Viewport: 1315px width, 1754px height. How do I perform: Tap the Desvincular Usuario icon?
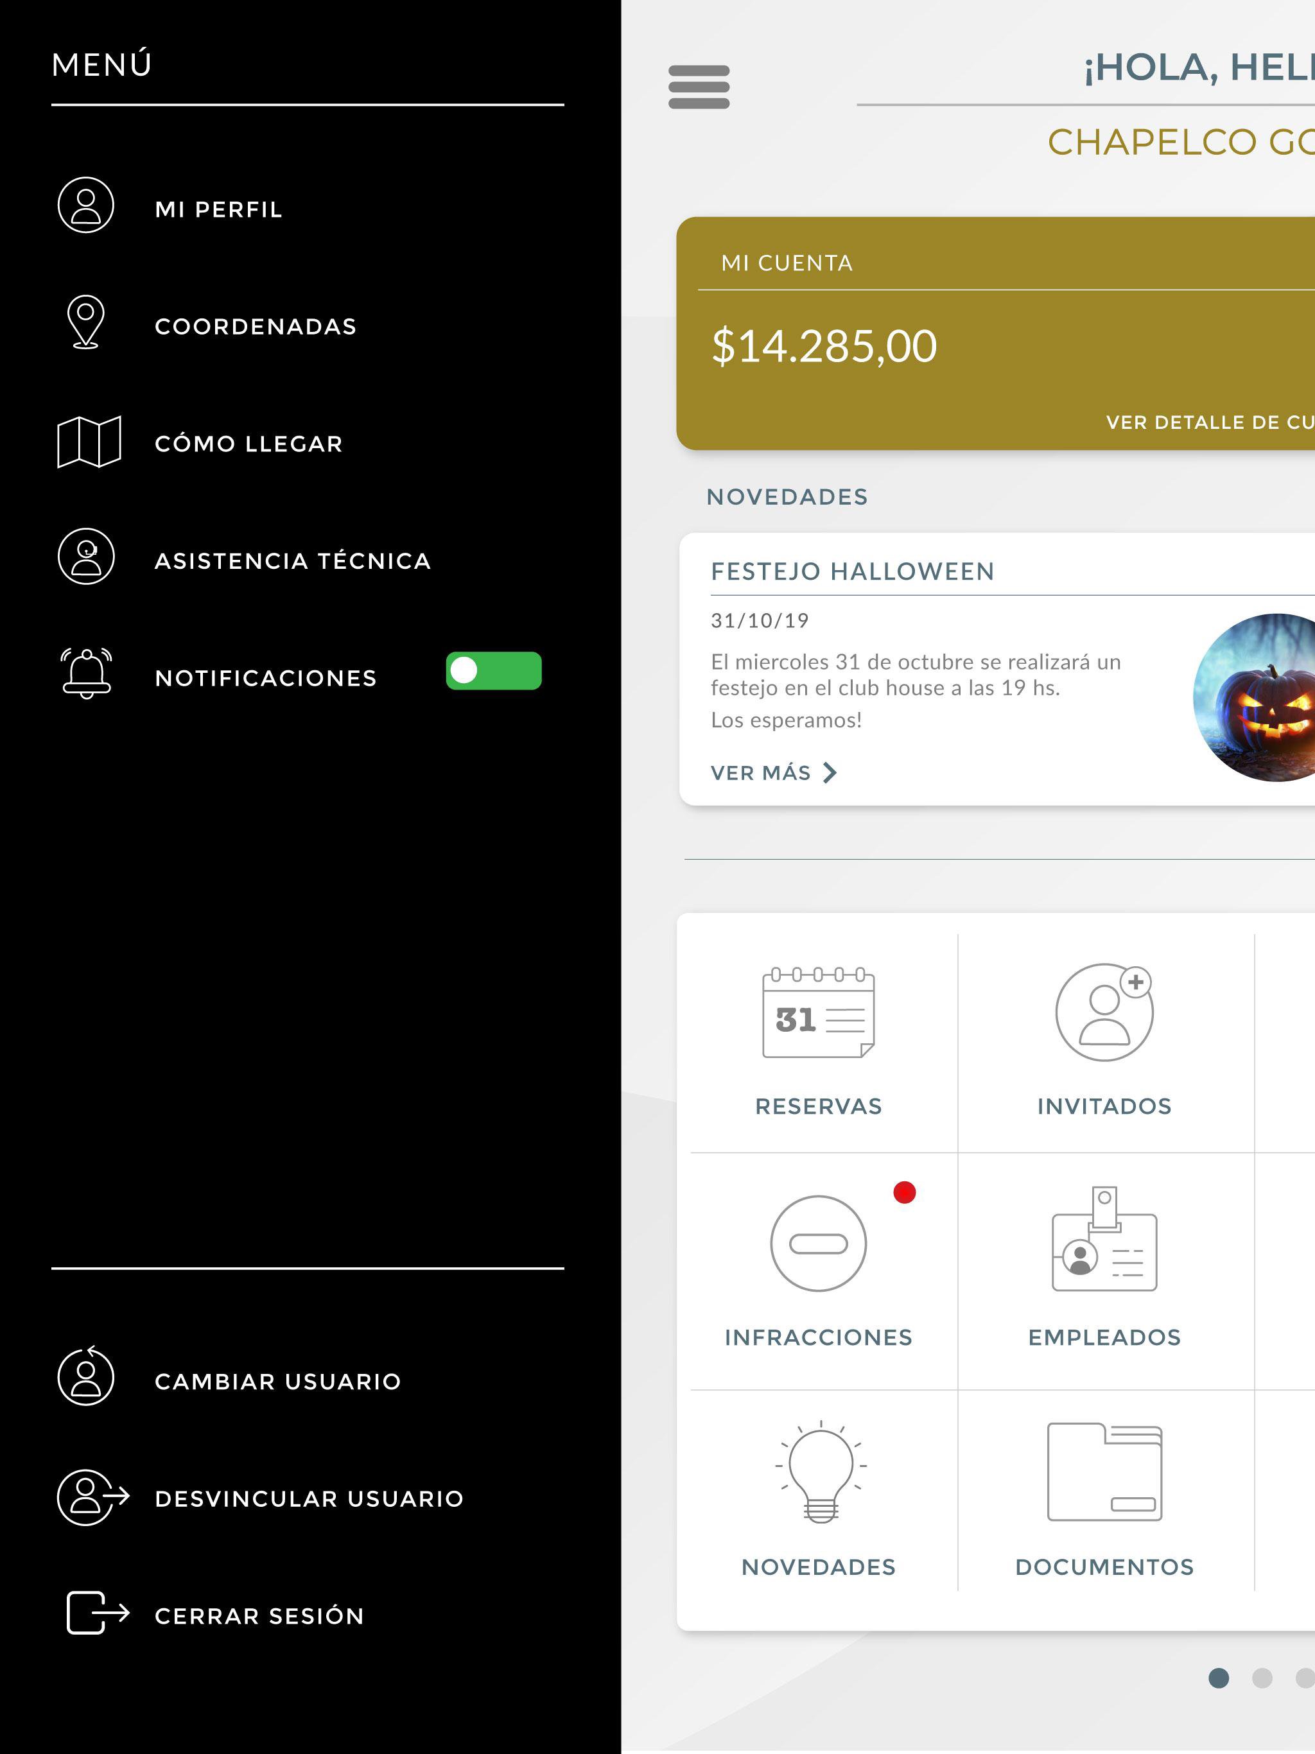(92, 1497)
